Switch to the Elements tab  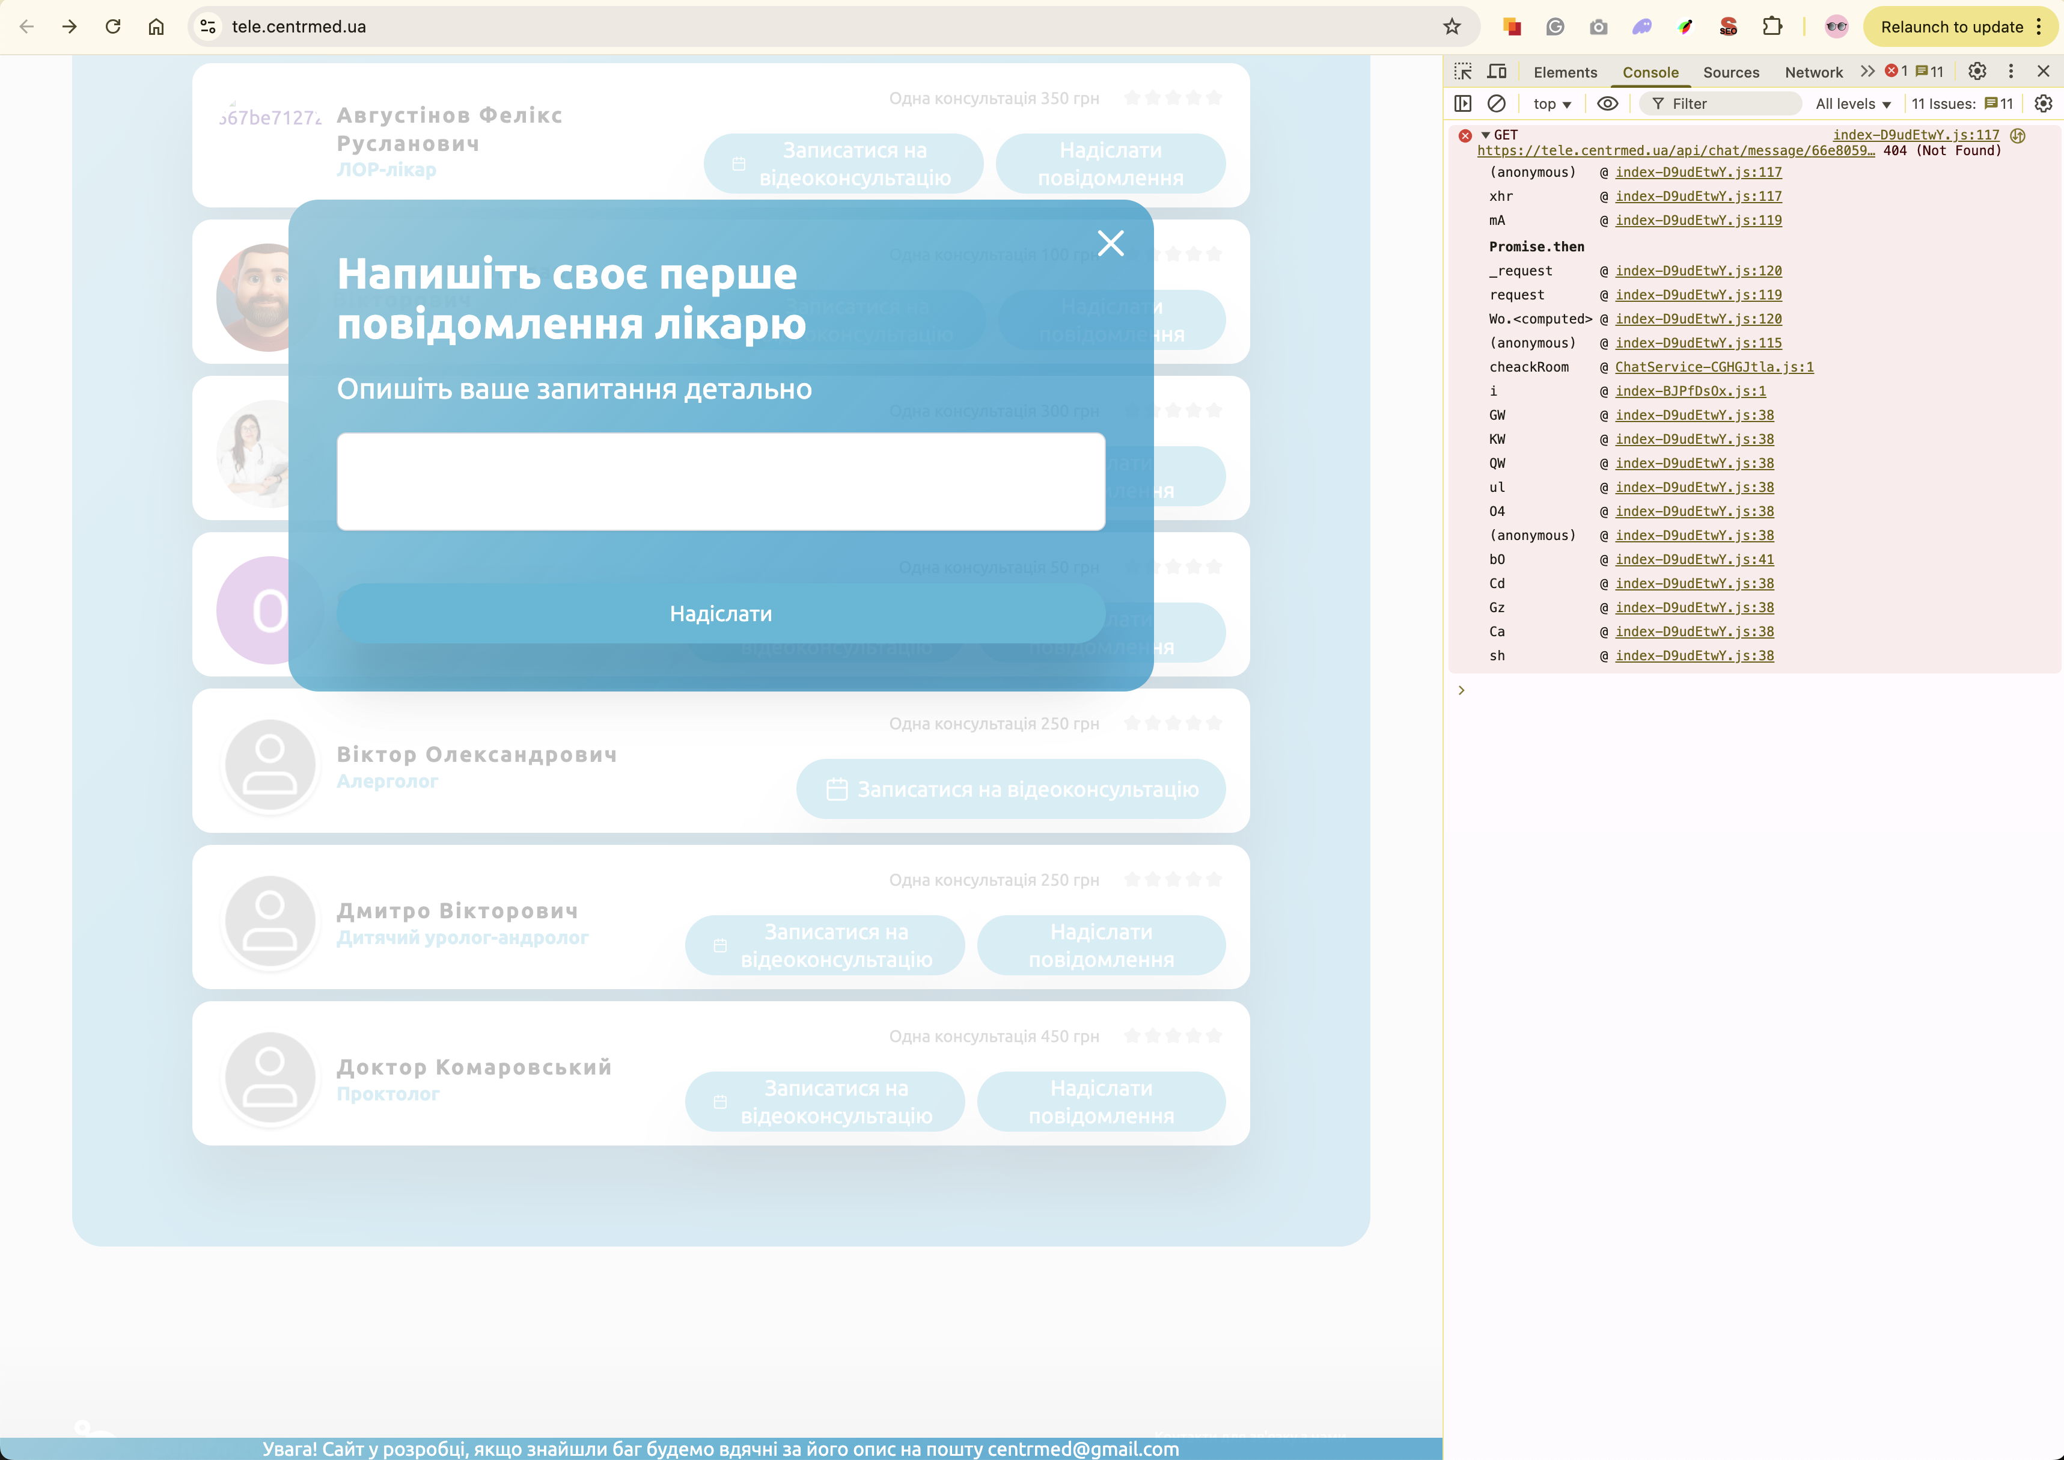point(1565,72)
